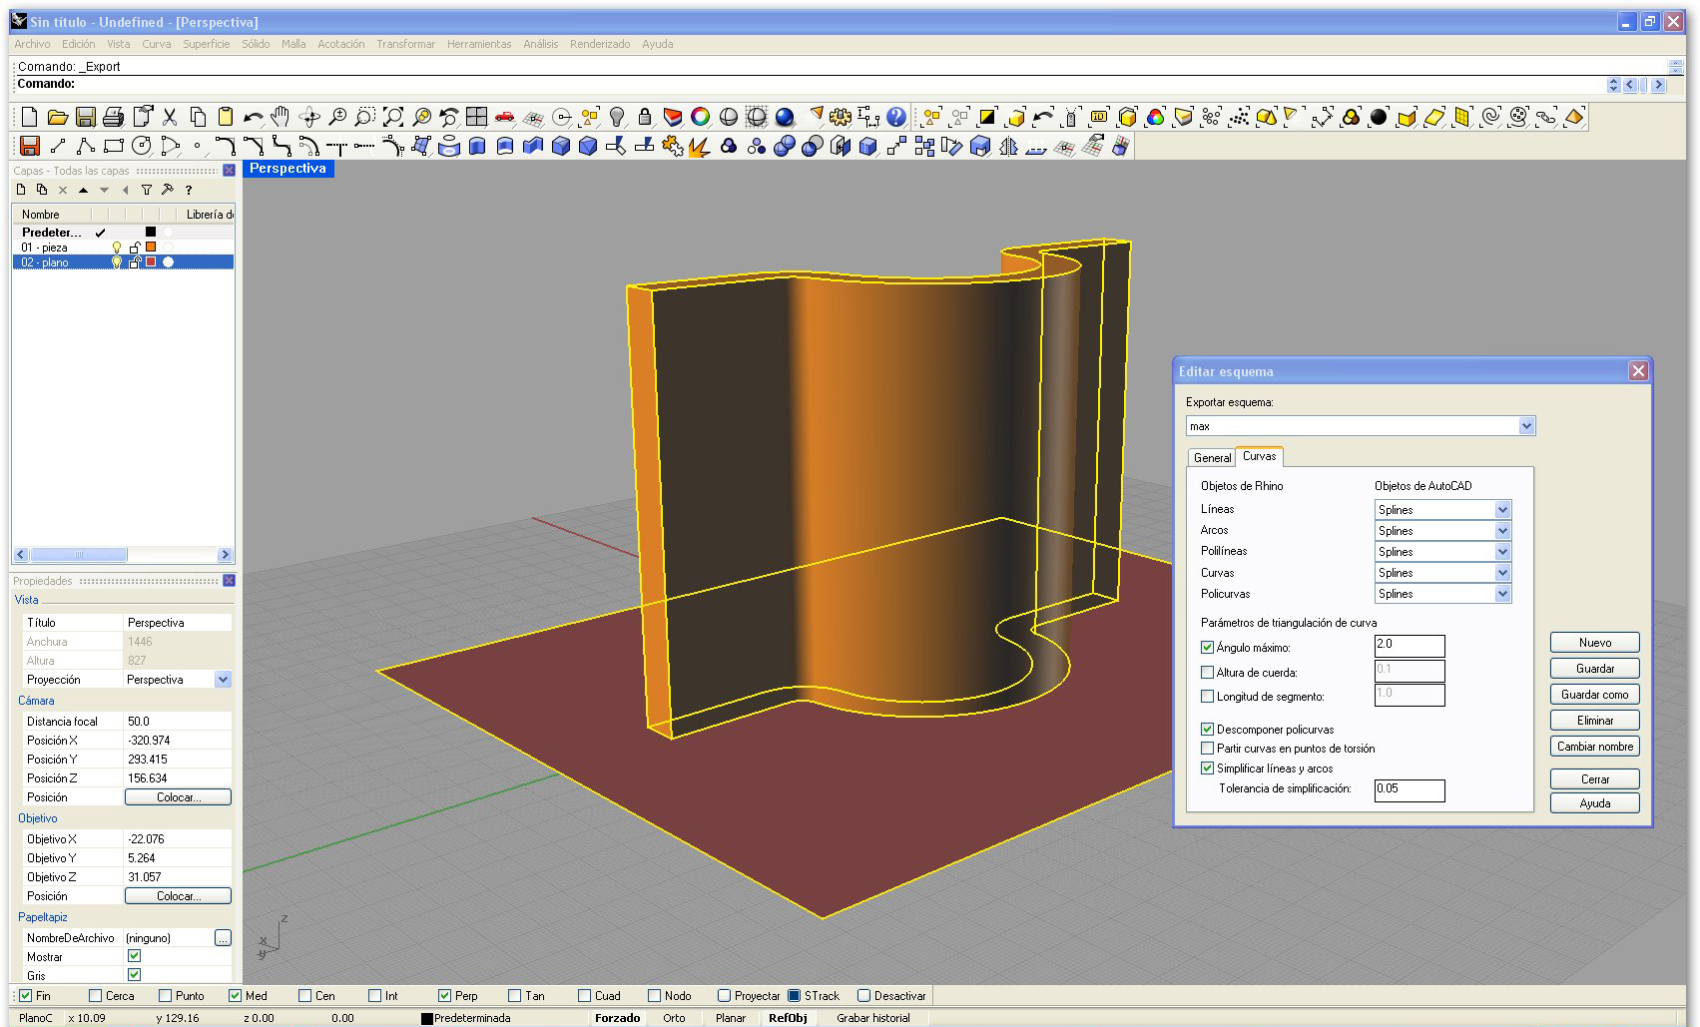
Task: Check Partir curvas en puntos de torsión
Action: pyautogui.click(x=1208, y=749)
